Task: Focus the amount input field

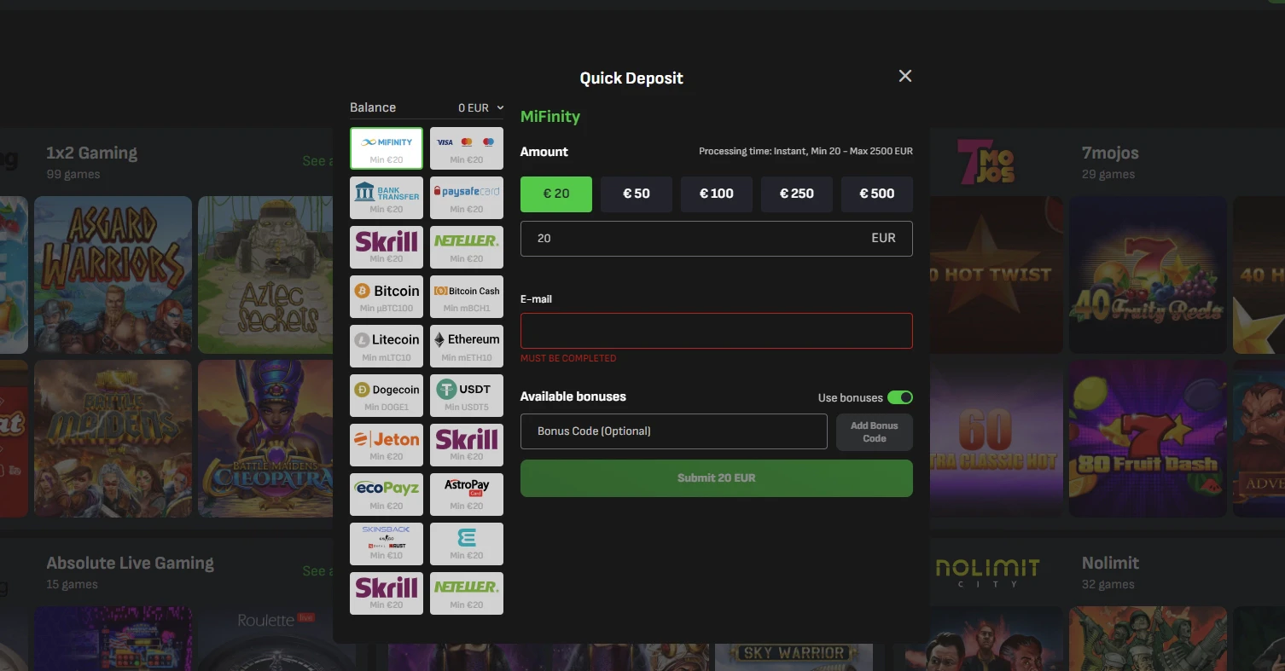Action: click(717, 239)
